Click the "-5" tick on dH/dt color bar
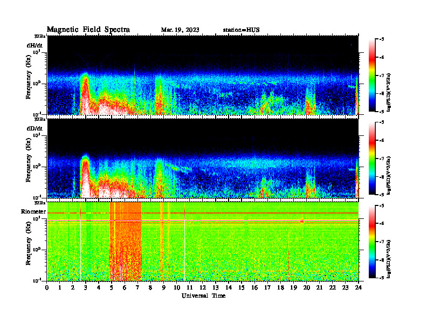 [x=382, y=39]
